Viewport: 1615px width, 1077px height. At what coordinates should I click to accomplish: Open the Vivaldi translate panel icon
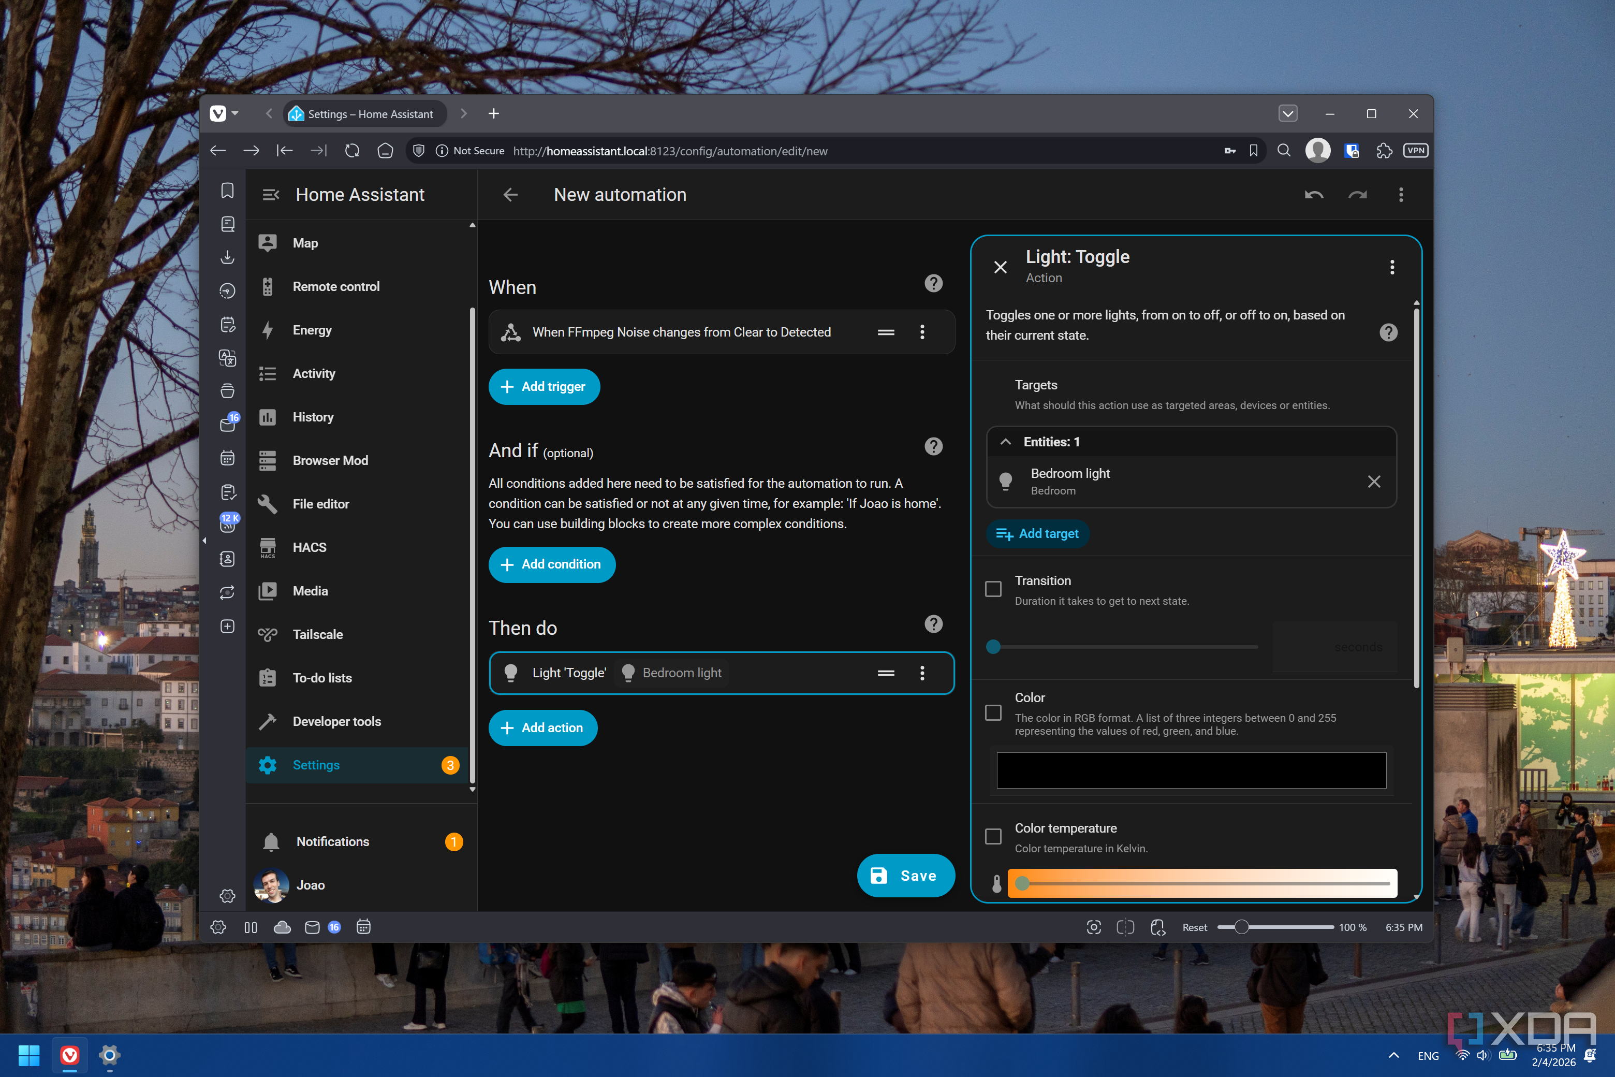tap(227, 358)
